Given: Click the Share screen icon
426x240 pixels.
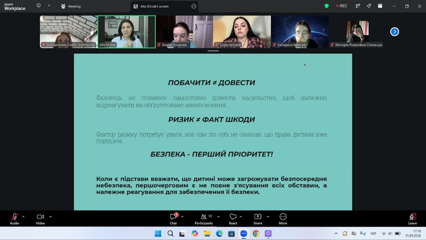Looking at the screenshot, I should [258, 219].
